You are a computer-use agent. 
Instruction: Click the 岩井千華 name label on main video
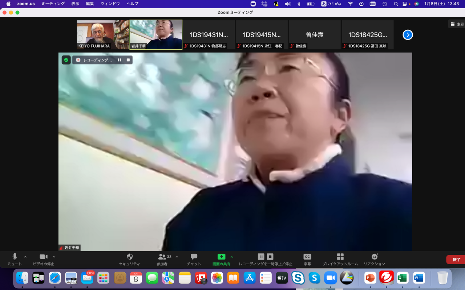pos(72,248)
